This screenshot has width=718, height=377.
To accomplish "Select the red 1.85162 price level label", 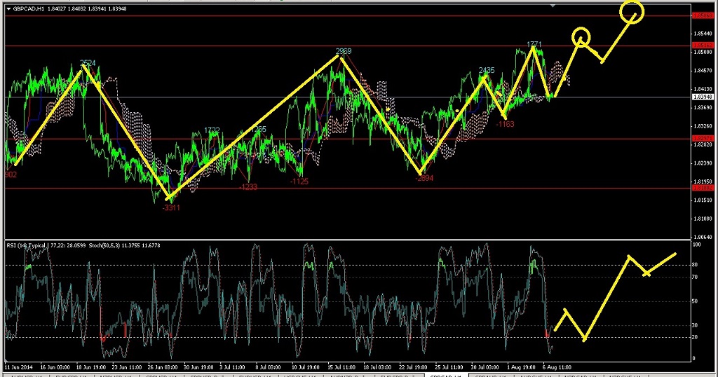I will pyautogui.click(x=702, y=46).
